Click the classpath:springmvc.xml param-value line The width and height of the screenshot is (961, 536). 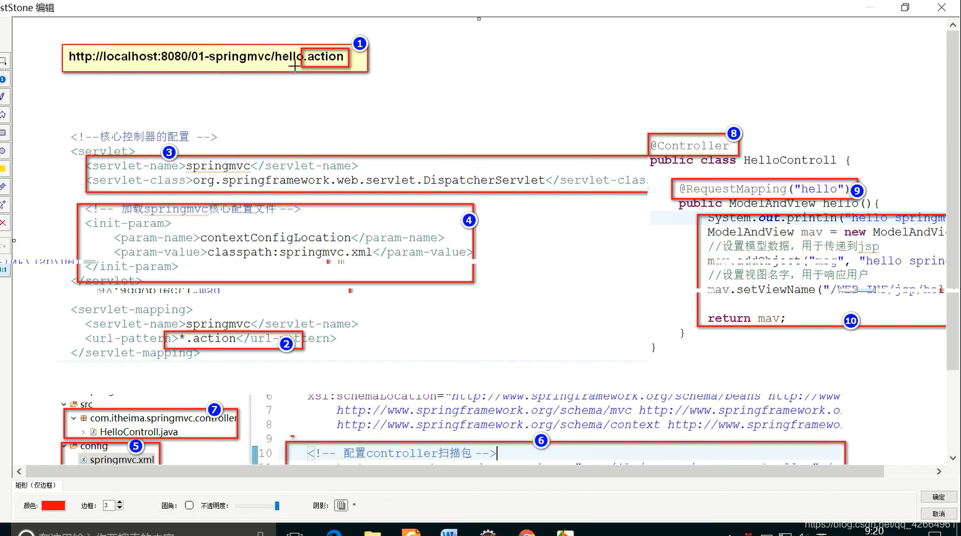tap(293, 252)
